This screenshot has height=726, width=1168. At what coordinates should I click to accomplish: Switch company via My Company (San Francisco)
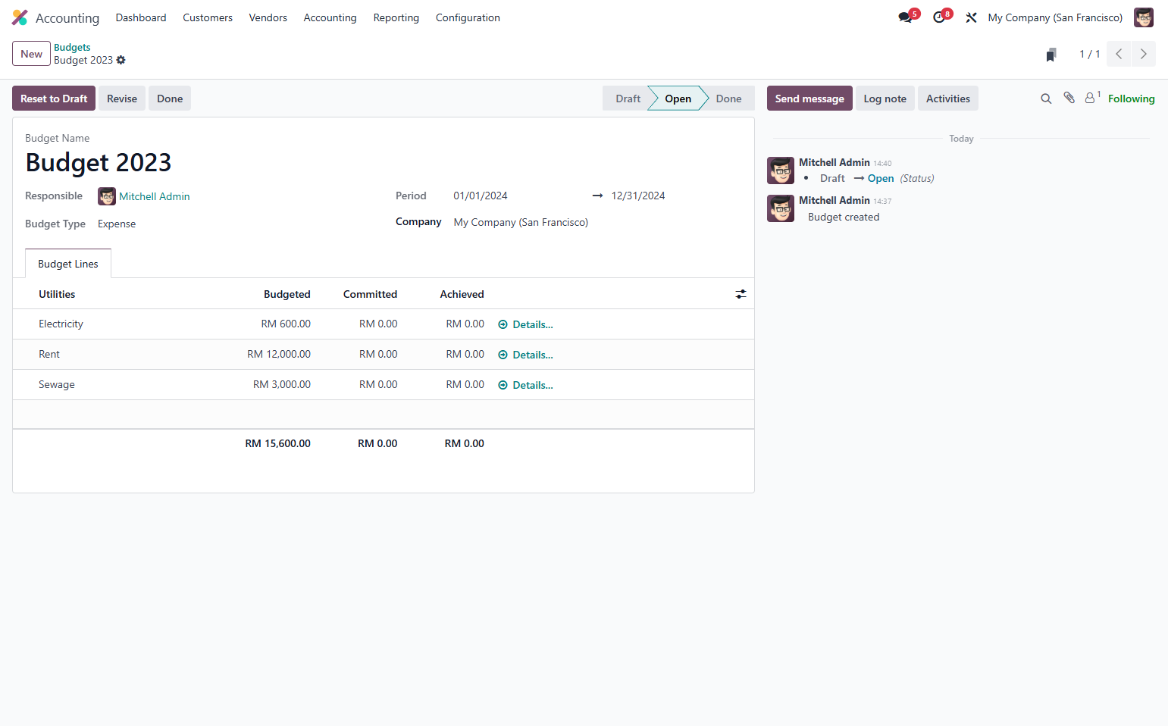coord(1055,17)
